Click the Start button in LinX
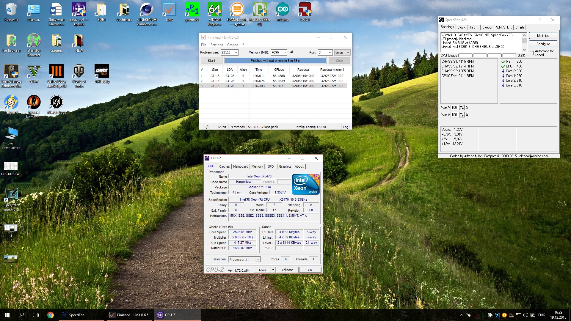Viewport: 571px width, 321px height. point(211,61)
